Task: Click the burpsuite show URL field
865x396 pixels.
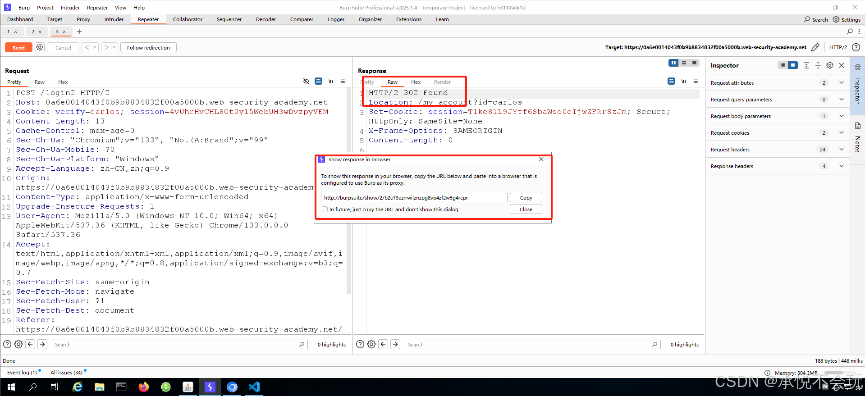Action: pos(414,198)
